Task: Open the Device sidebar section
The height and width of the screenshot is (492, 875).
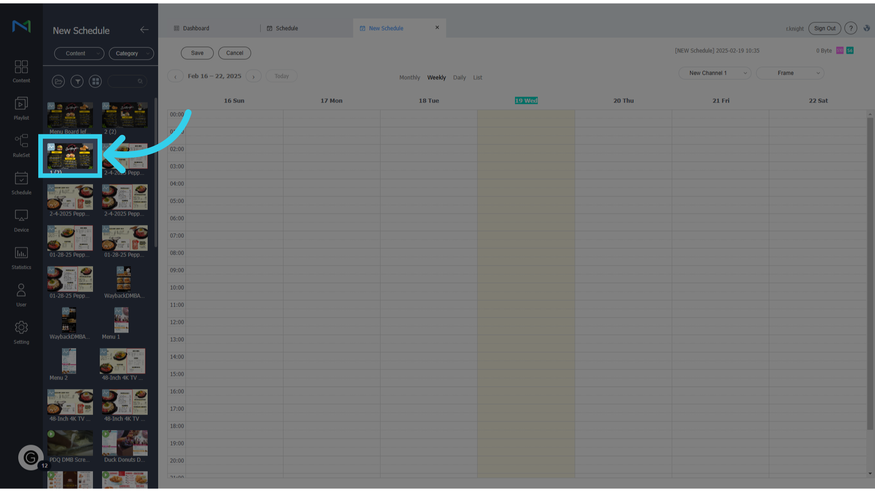Action: [21, 220]
